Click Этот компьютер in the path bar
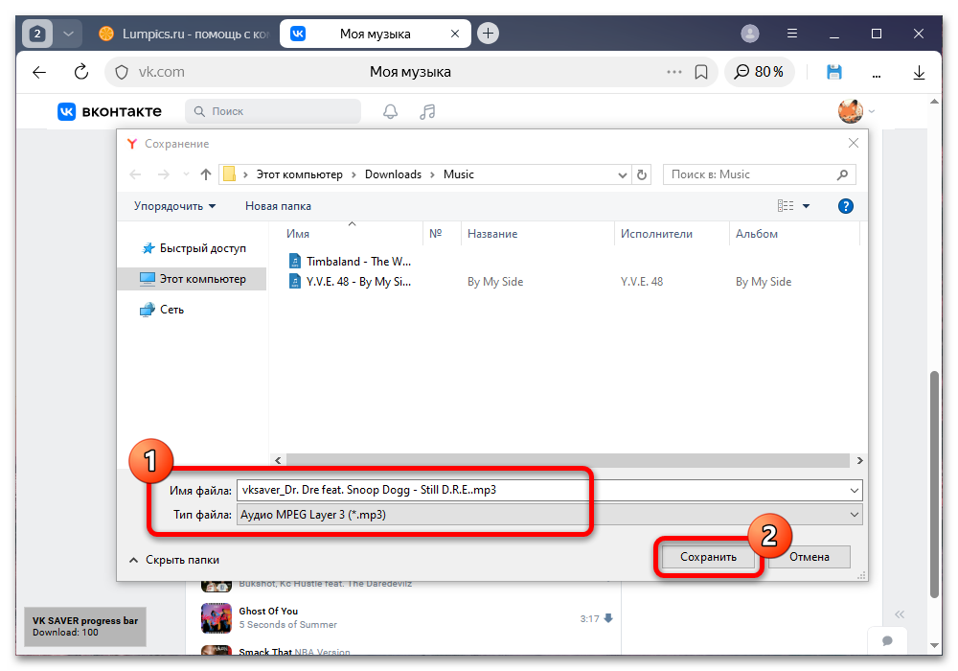Screen dimensions: 958x671 tap(299, 174)
